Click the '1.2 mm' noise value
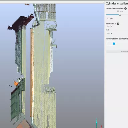Image resolution: width=128 pixels, height=128 pixels. tap(120, 11)
